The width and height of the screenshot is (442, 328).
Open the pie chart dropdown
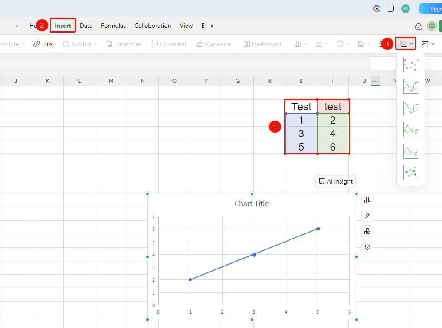click(x=343, y=44)
